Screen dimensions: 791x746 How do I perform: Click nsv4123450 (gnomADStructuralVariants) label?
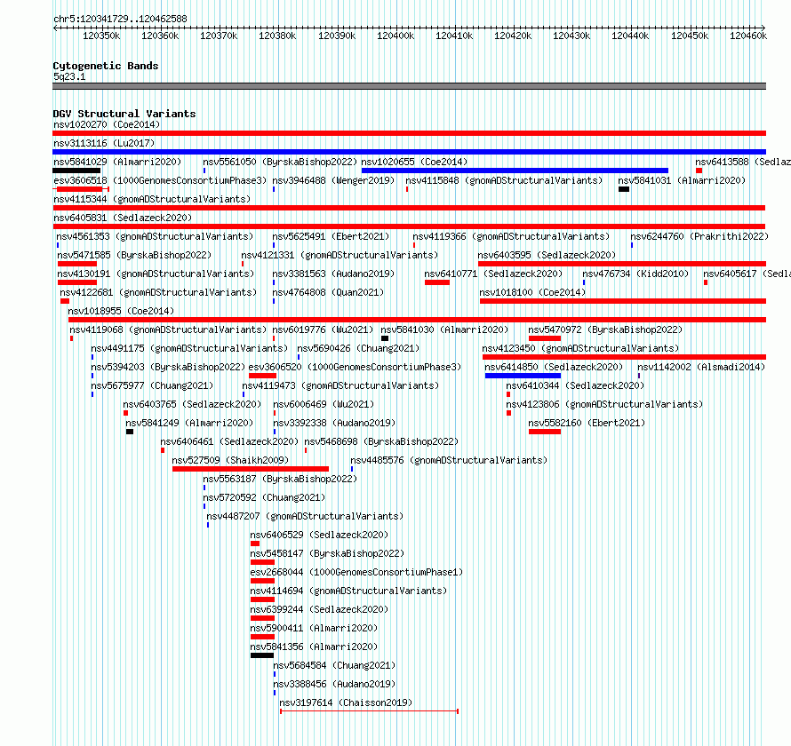[580, 348]
